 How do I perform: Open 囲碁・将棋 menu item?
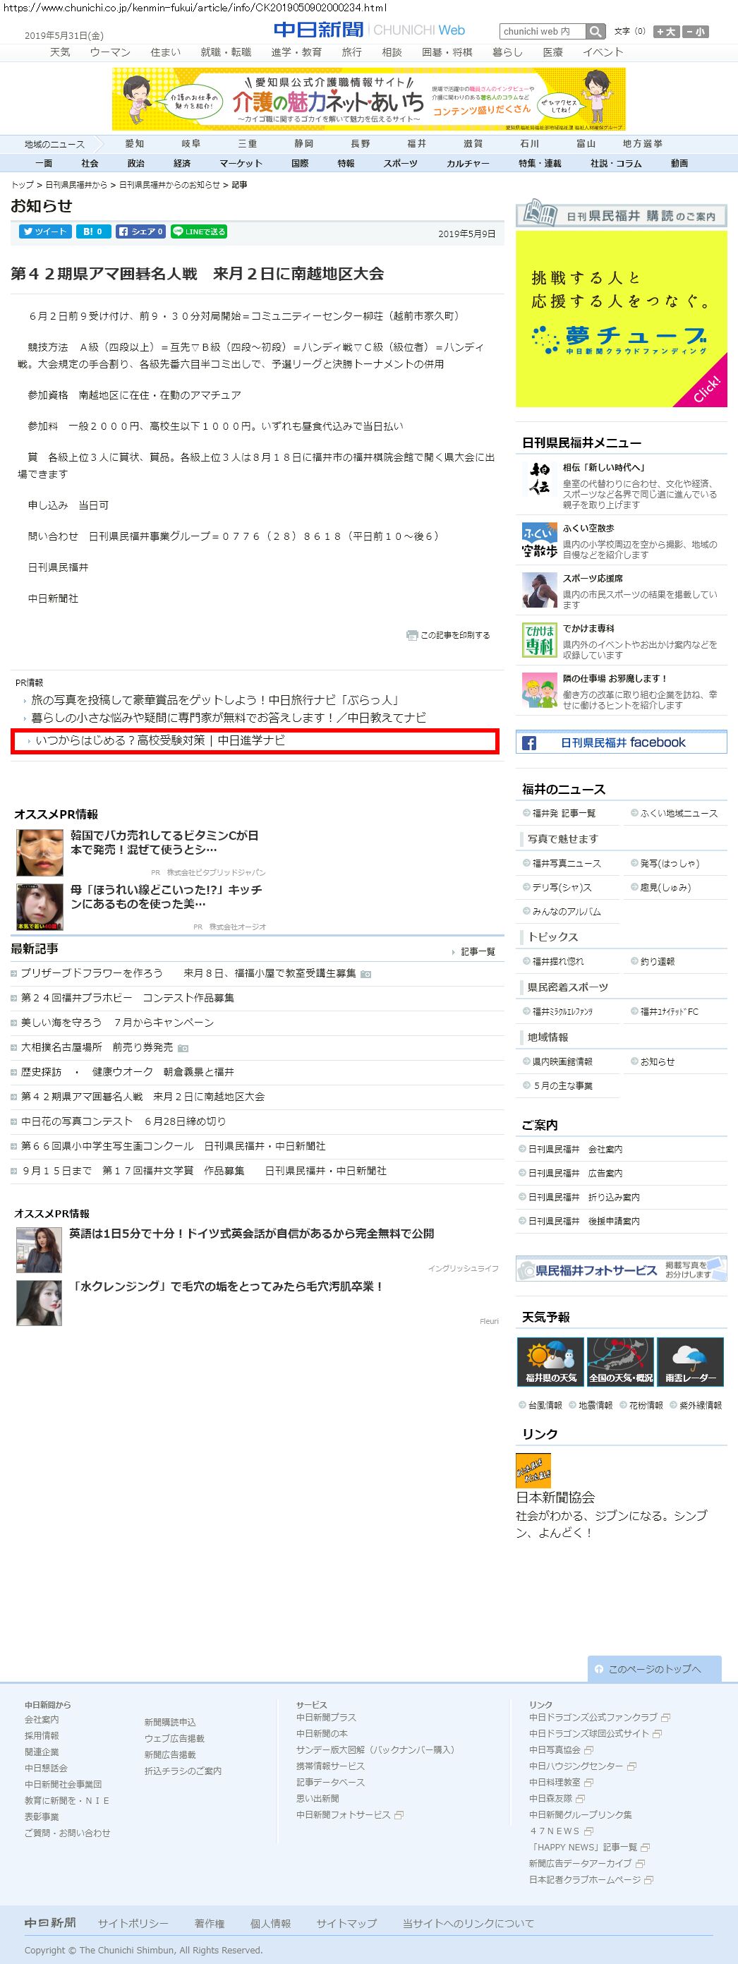(447, 52)
